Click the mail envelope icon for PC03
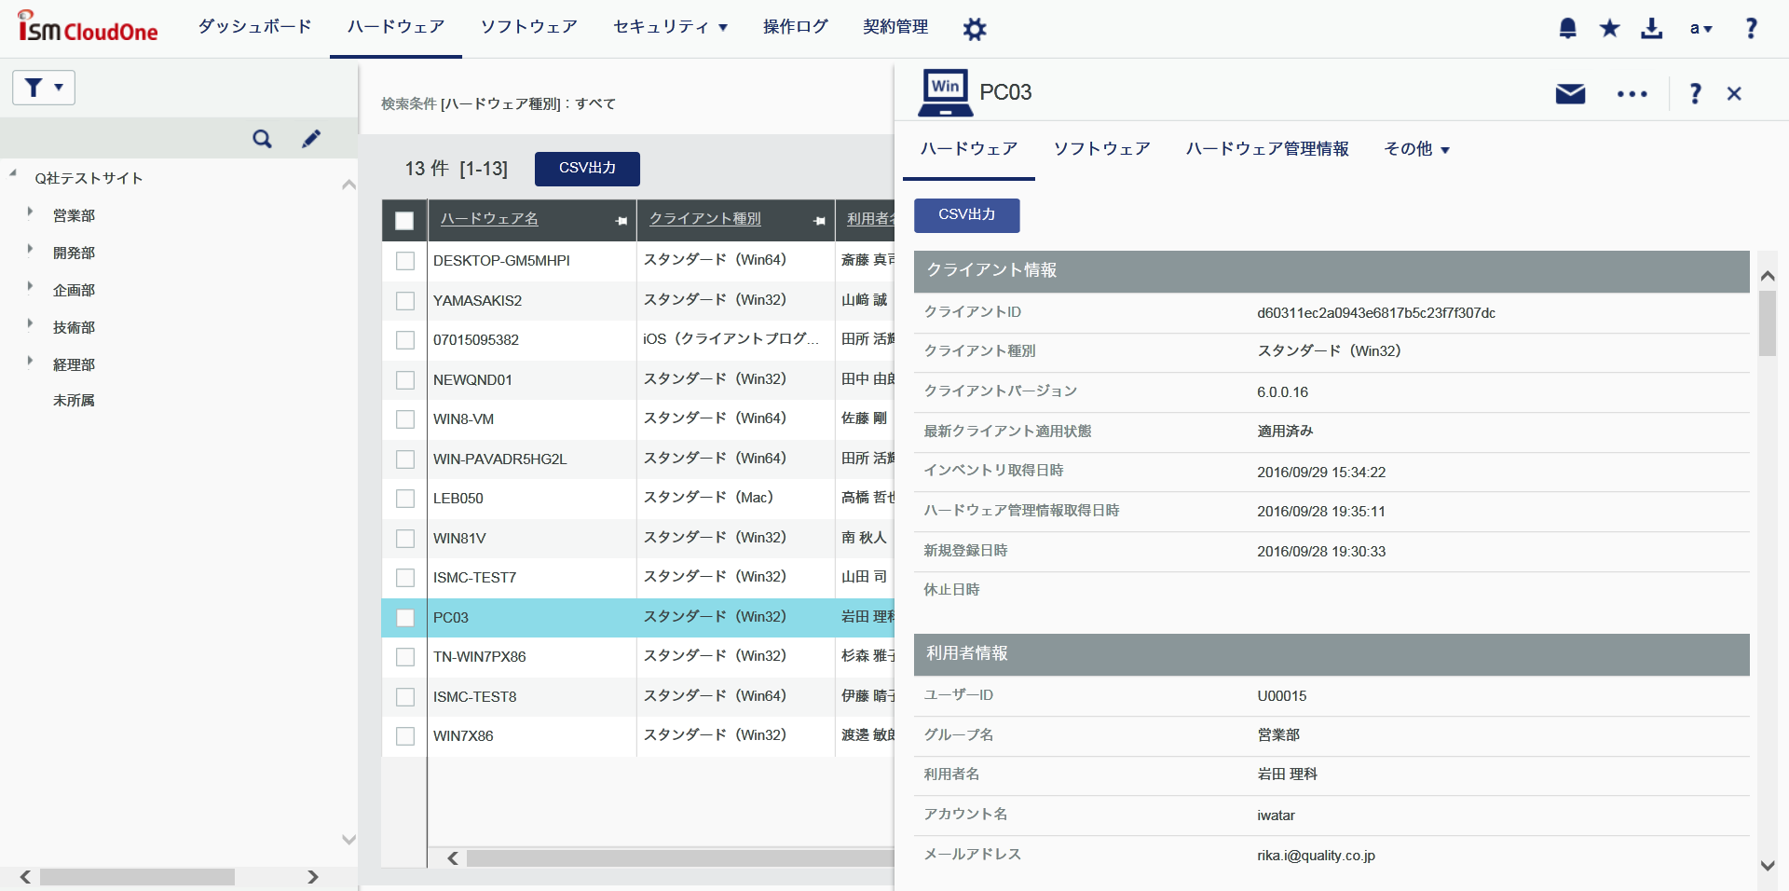The width and height of the screenshot is (1789, 891). [x=1570, y=93]
